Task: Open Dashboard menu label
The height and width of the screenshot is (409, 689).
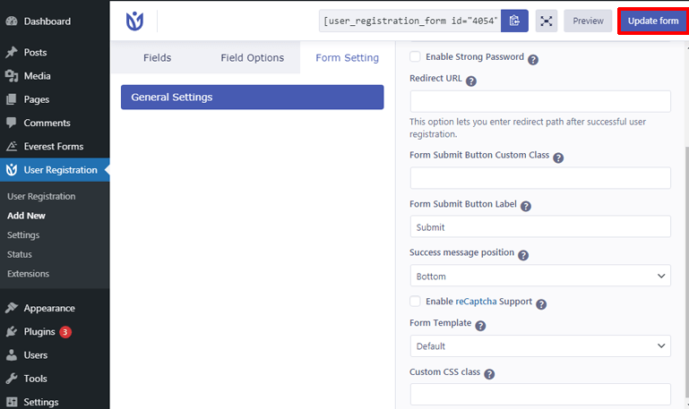Action: 47,21
